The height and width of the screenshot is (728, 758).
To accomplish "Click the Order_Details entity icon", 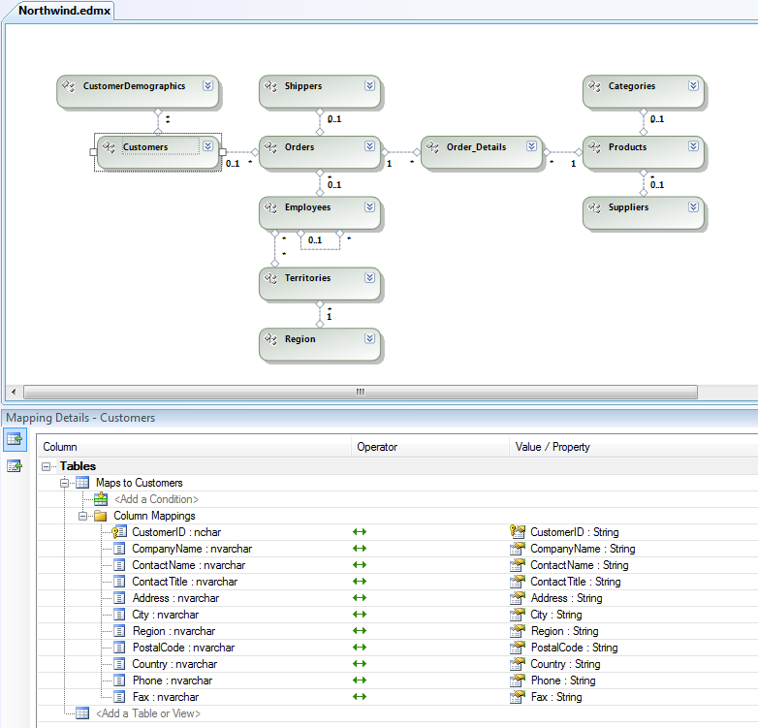I will click(x=432, y=147).
